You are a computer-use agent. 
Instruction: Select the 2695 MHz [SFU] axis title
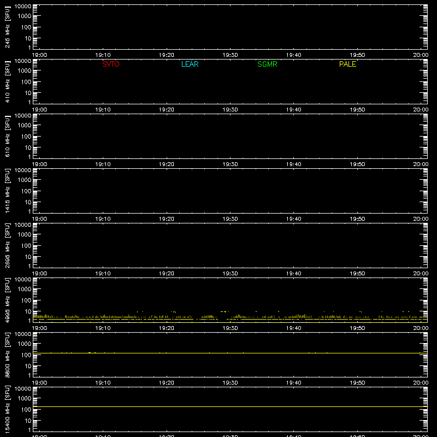7,245
